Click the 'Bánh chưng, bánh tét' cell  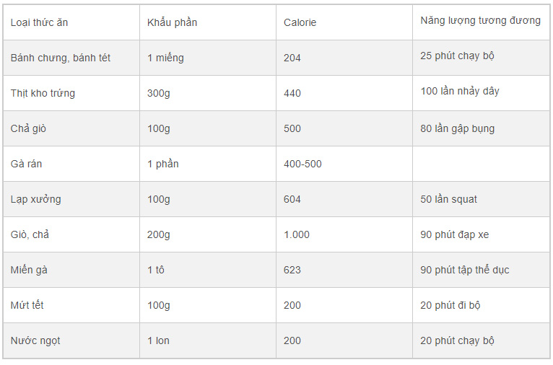(x=61, y=58)
